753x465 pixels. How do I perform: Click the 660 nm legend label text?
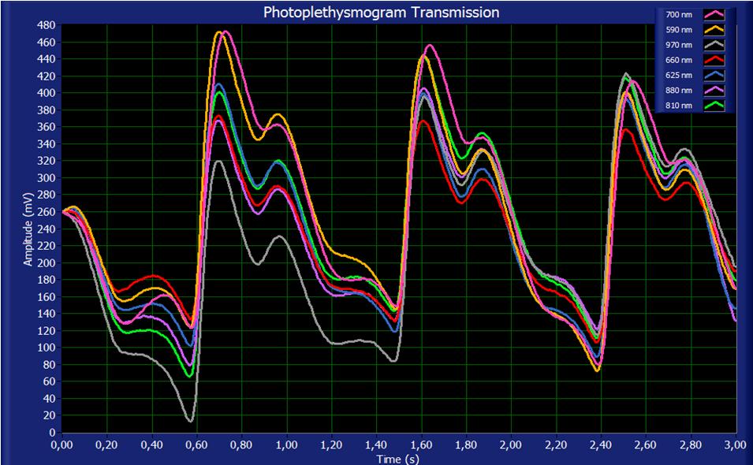click(x=679, y=60)
